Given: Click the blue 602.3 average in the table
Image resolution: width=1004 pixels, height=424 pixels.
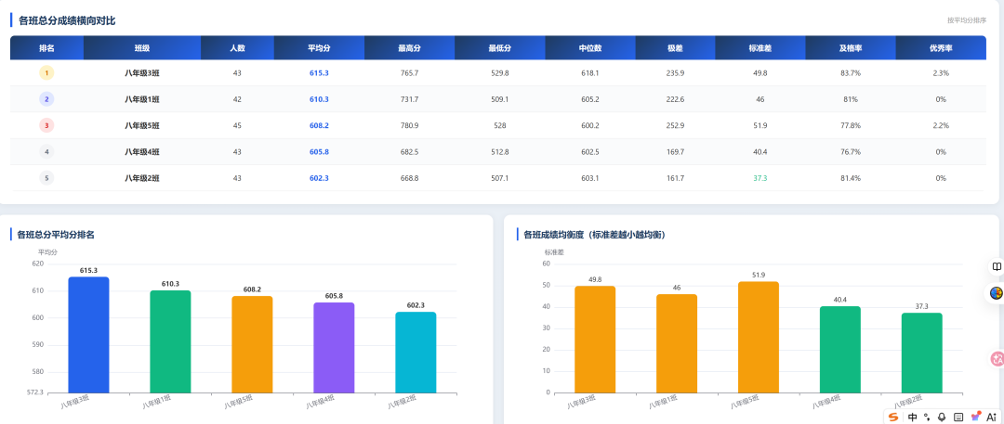Looking at the screenshot, I should pyautogui.click(x=319, y=178).
